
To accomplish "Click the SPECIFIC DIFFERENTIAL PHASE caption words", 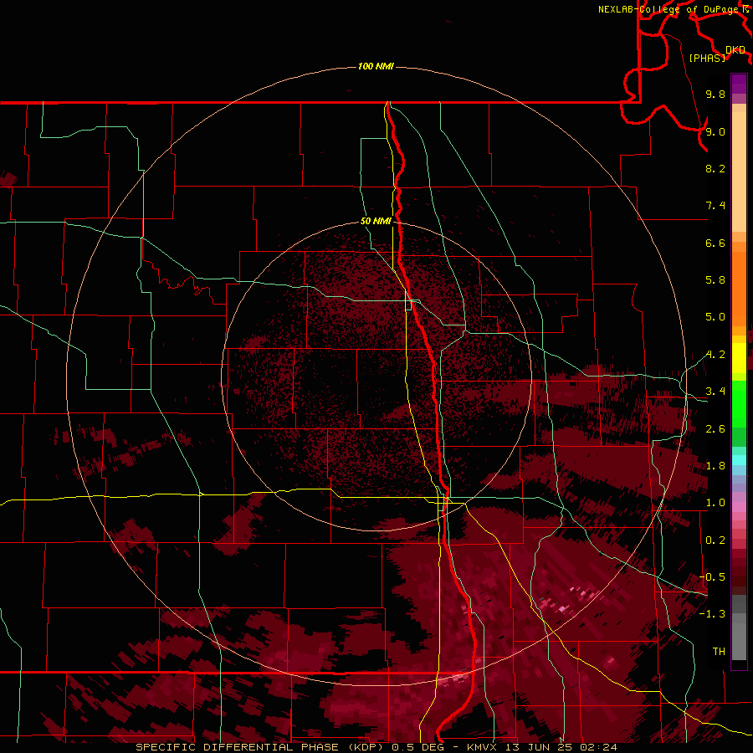I will (x=238, y=747).
